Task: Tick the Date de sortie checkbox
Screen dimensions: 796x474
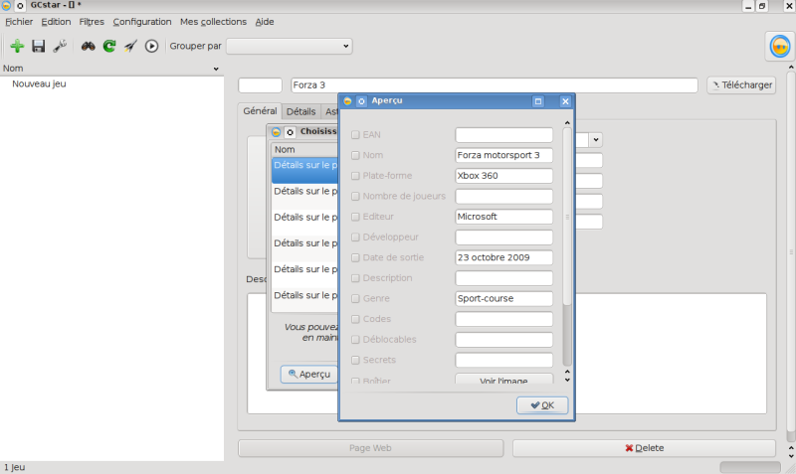Action: tap(355, 257)
